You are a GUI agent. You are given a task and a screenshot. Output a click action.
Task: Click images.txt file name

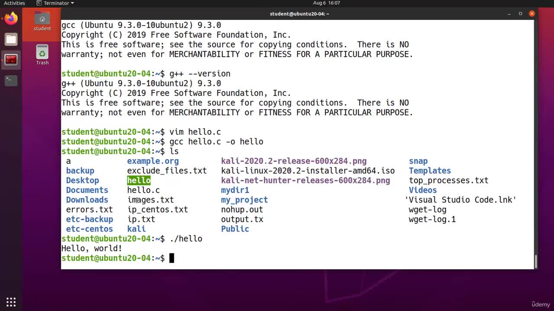pos(150,200)
